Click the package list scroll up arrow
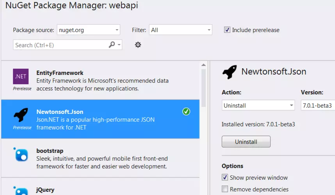 203,65
